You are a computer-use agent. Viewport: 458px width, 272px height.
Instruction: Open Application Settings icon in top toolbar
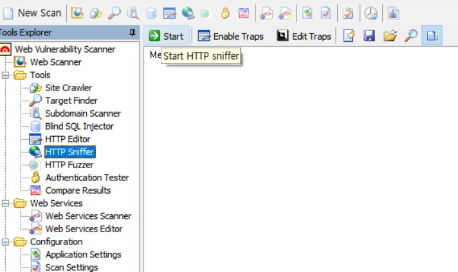click(x=307, y=13)
